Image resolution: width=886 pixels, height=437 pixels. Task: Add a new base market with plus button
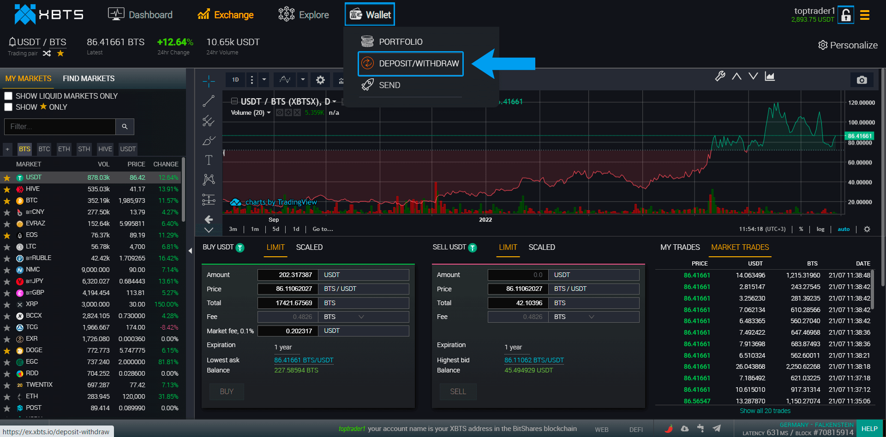[x=7, y=149]
